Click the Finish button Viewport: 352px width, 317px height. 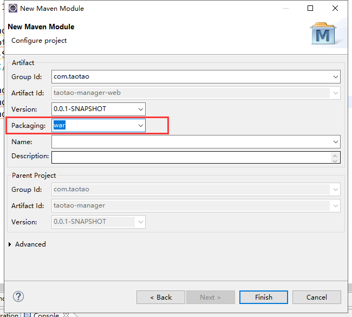(x=264, y=297)
